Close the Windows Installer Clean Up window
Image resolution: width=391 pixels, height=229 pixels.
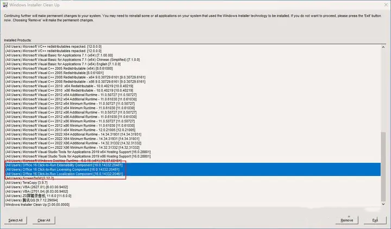pyautogui.click(x=386, y=5)
